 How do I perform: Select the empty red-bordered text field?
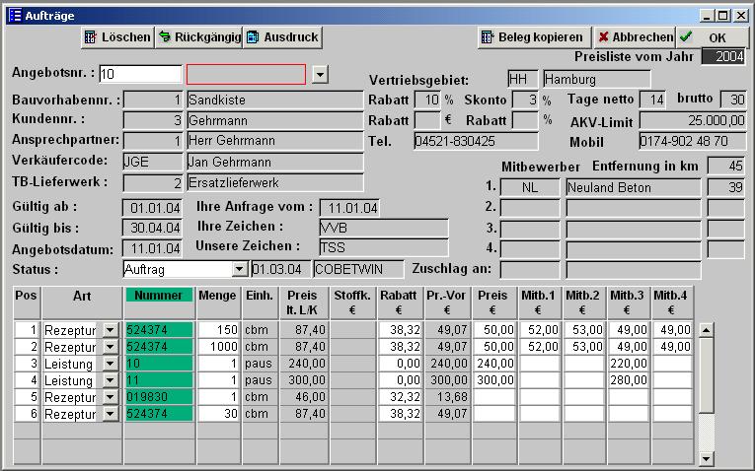[x=246, y=75]
